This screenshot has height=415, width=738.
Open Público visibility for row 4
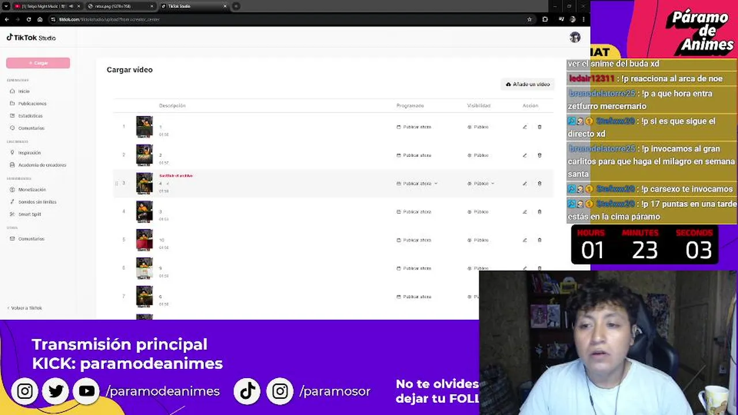click(x=478, y=212)
